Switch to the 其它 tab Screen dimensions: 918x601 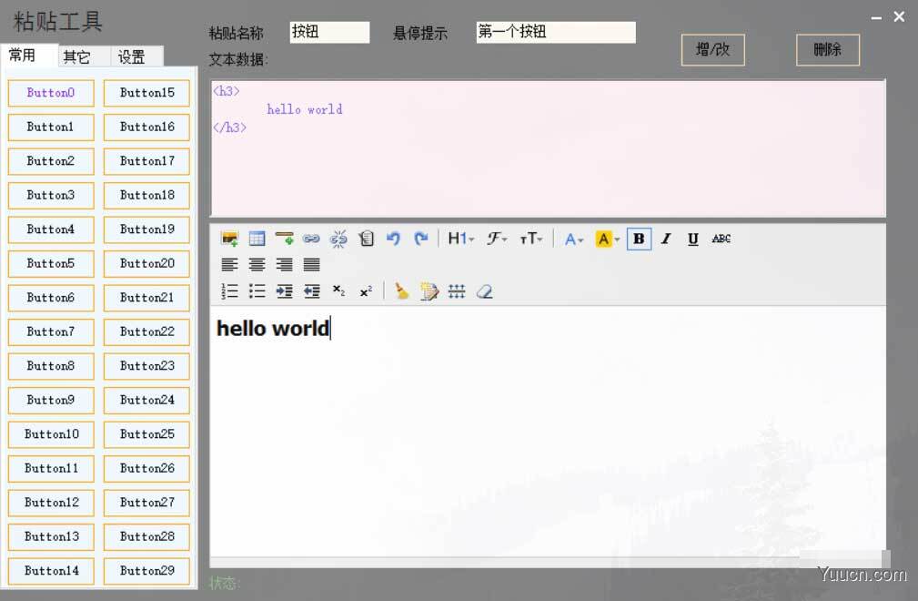78,56
